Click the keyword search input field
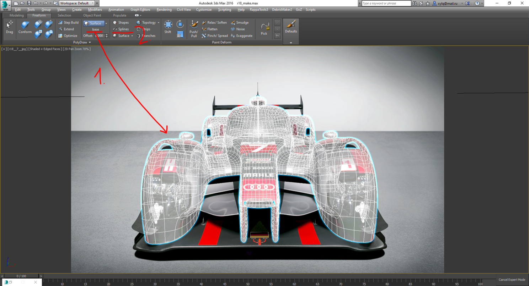This screenshot has height=286, width=529. pyautogui.click(x=386, y=3)
